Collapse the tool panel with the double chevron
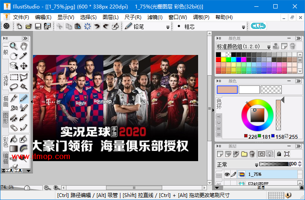The width and height of the screenshot is (305, 200). 25,38
